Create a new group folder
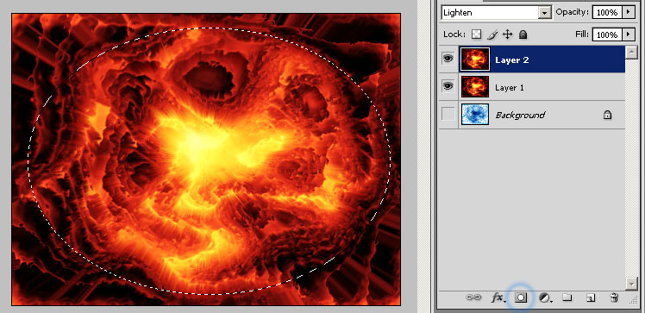This screenshot has width=645, height=313. (x=567, y=297)
